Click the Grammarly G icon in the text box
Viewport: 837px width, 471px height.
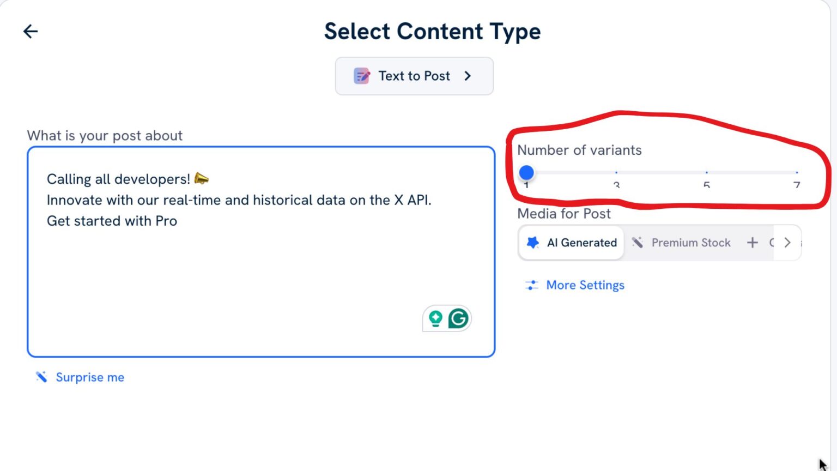[x=458, y=318]
